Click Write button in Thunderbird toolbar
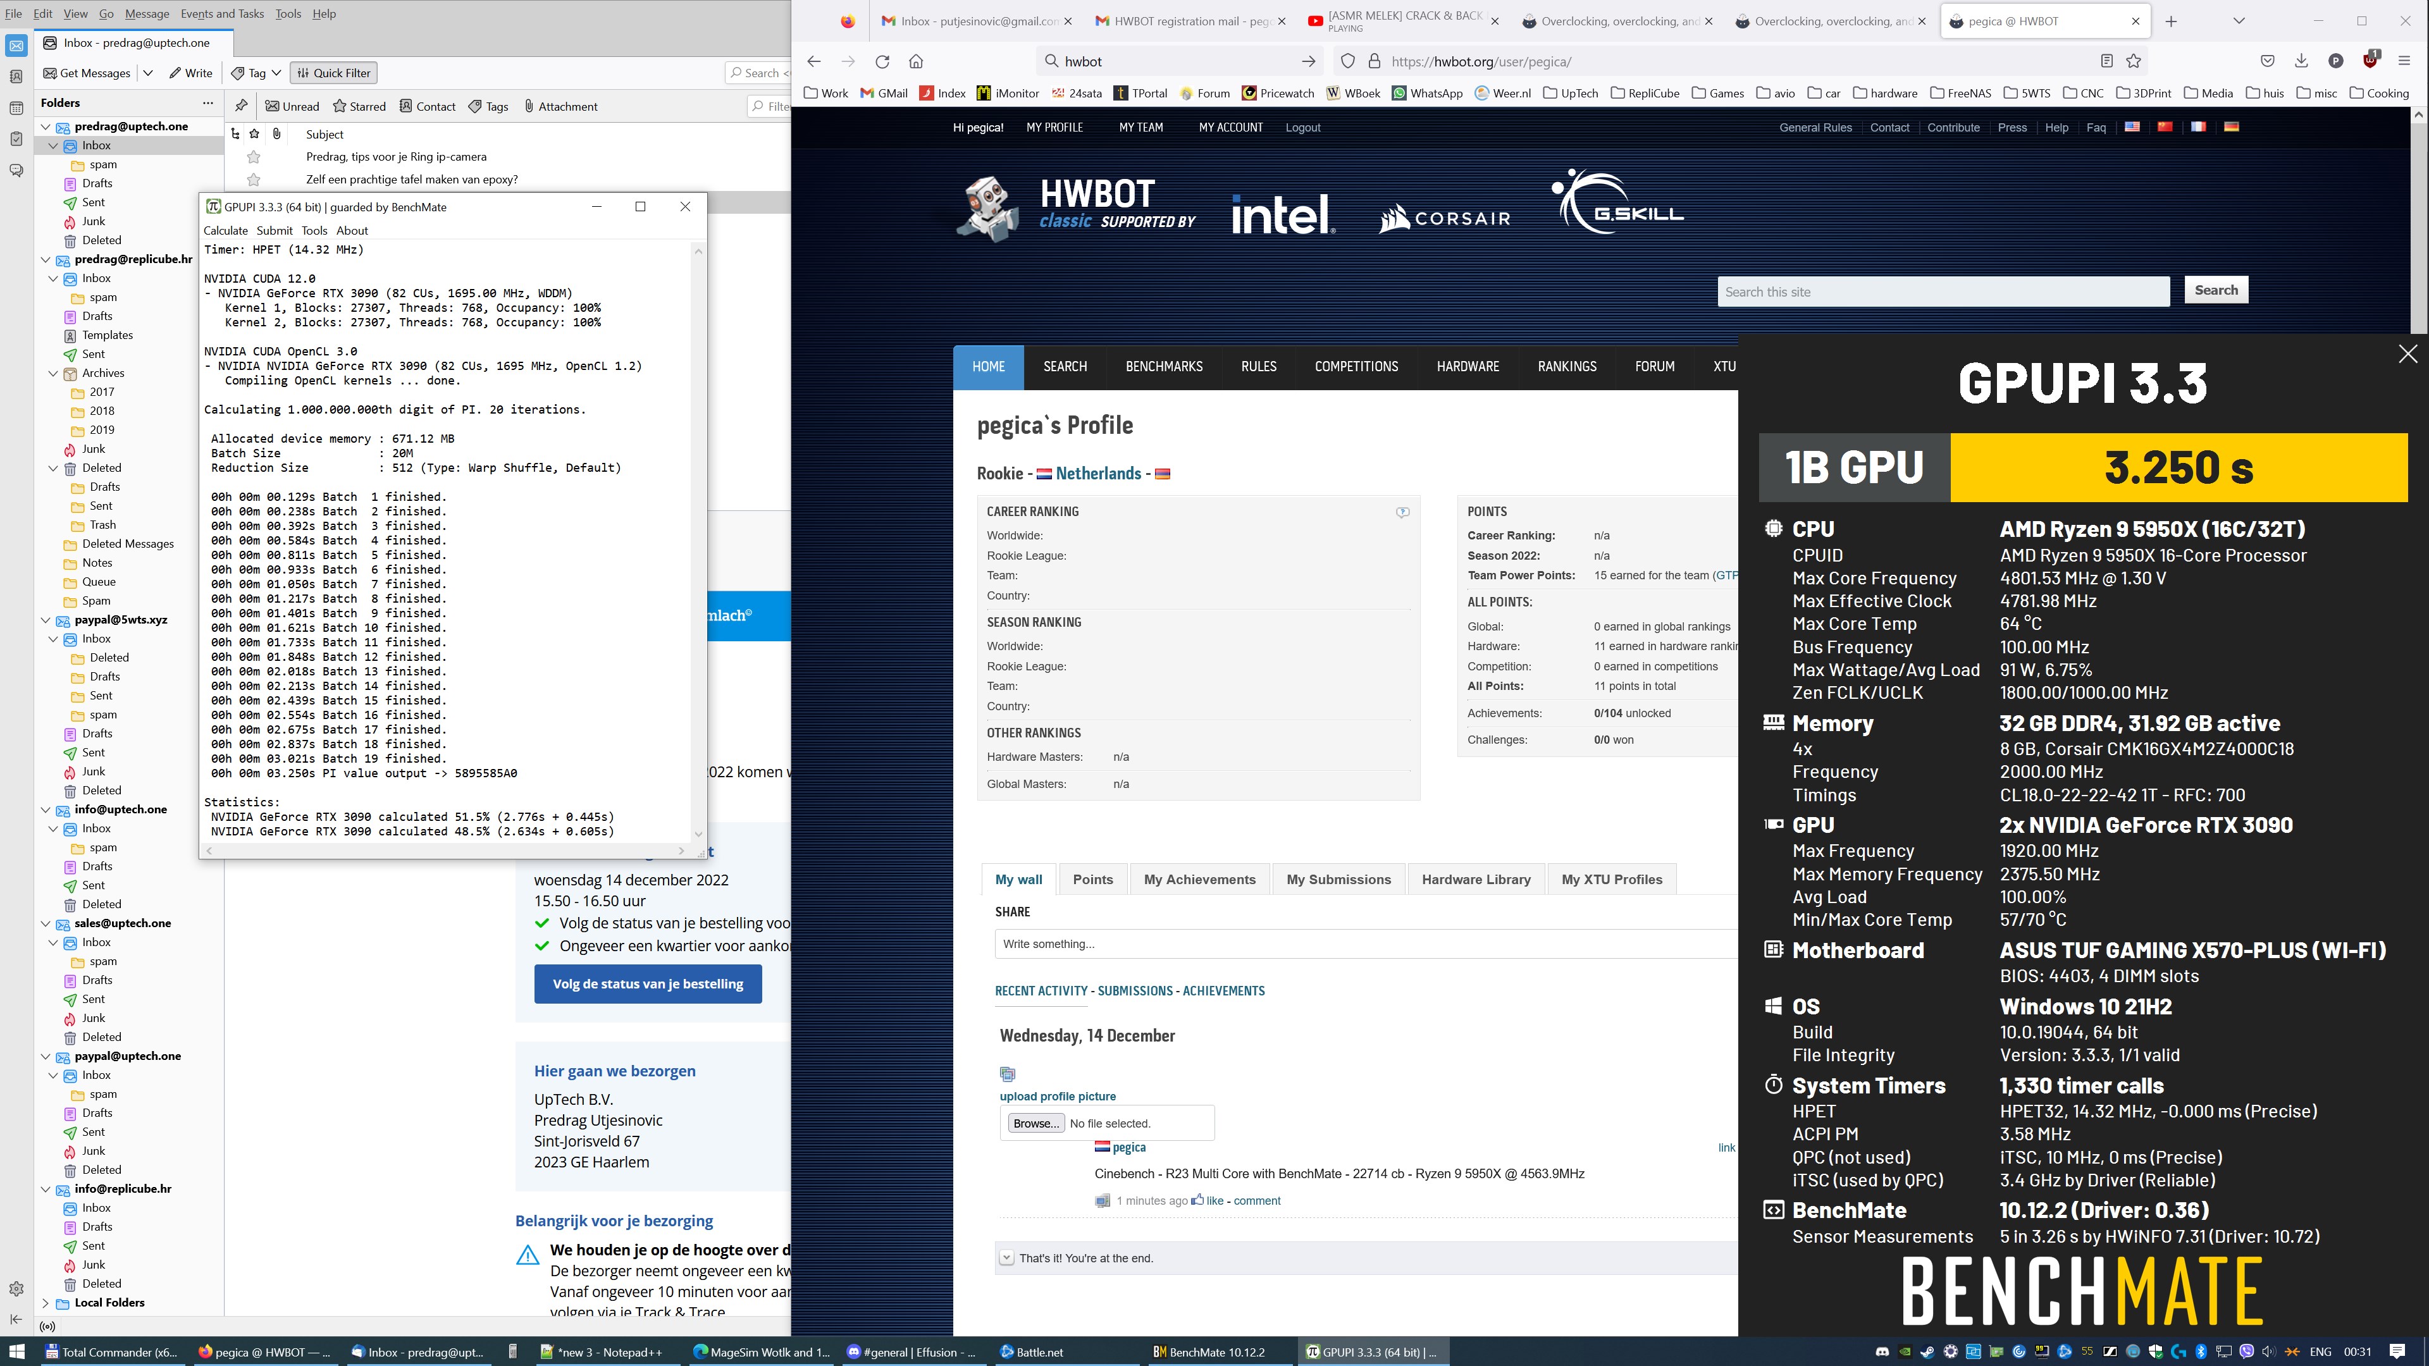 (x=192, y=73)
